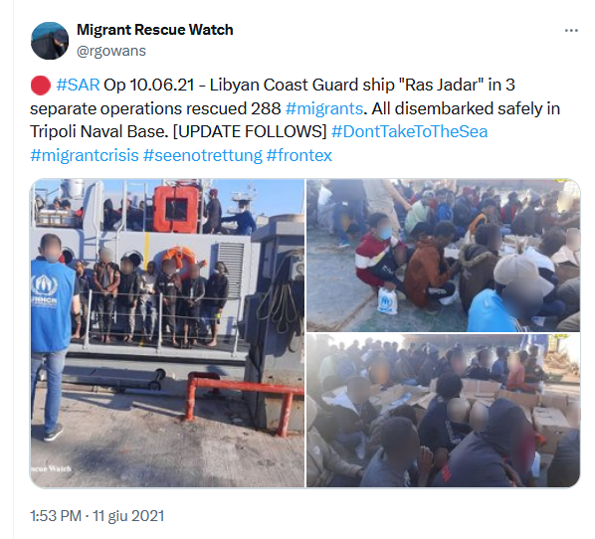Open the #migrants hashtag
Screen dimensions: 595x539
(x=324, y=108)
